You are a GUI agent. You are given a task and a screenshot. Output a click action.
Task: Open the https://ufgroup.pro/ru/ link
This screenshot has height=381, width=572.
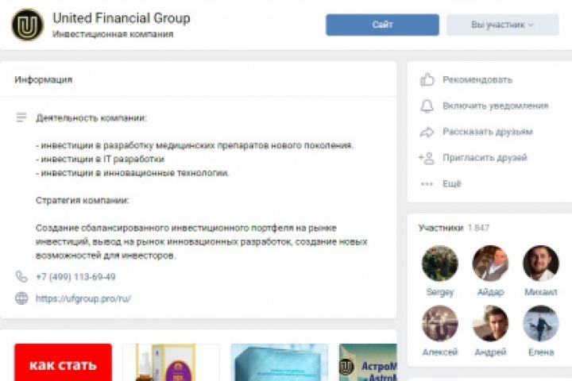(x=83, y=298)
